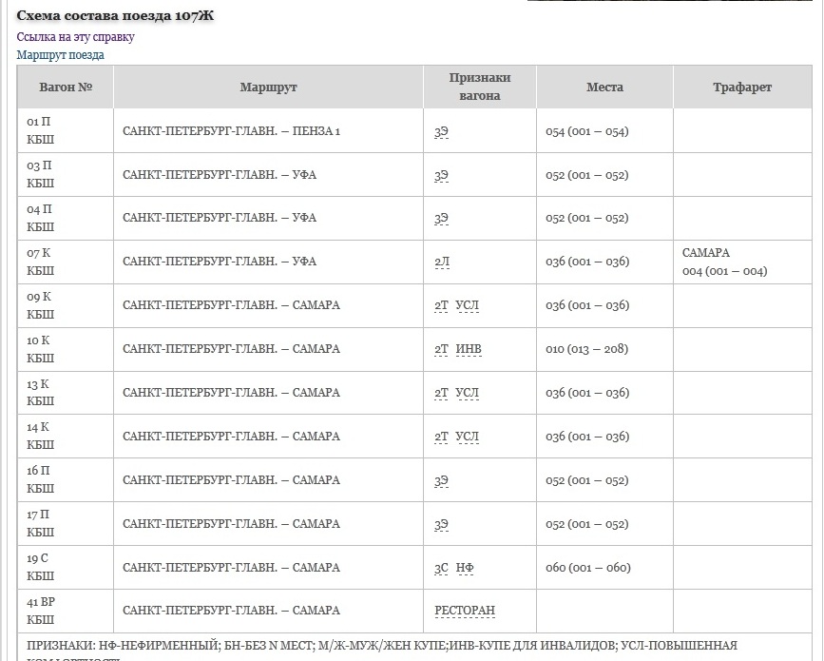Click the "Маршрут" column header
Screen dimensions: 824x661
[x=268, y=87]
